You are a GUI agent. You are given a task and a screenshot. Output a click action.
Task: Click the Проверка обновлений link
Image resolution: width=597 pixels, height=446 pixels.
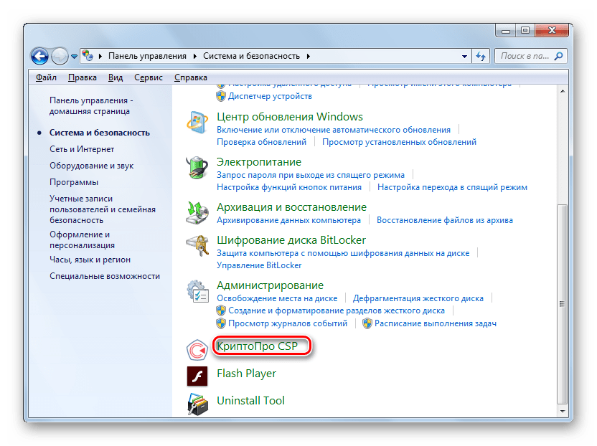[262, 142]
